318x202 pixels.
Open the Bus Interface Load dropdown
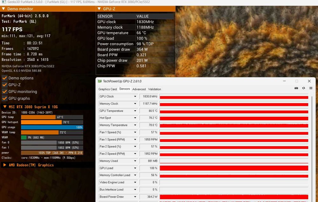coord(135,189)
